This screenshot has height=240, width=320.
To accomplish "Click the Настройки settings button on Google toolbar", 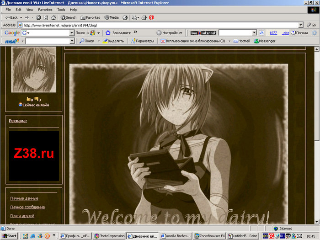I will point(170,32).
